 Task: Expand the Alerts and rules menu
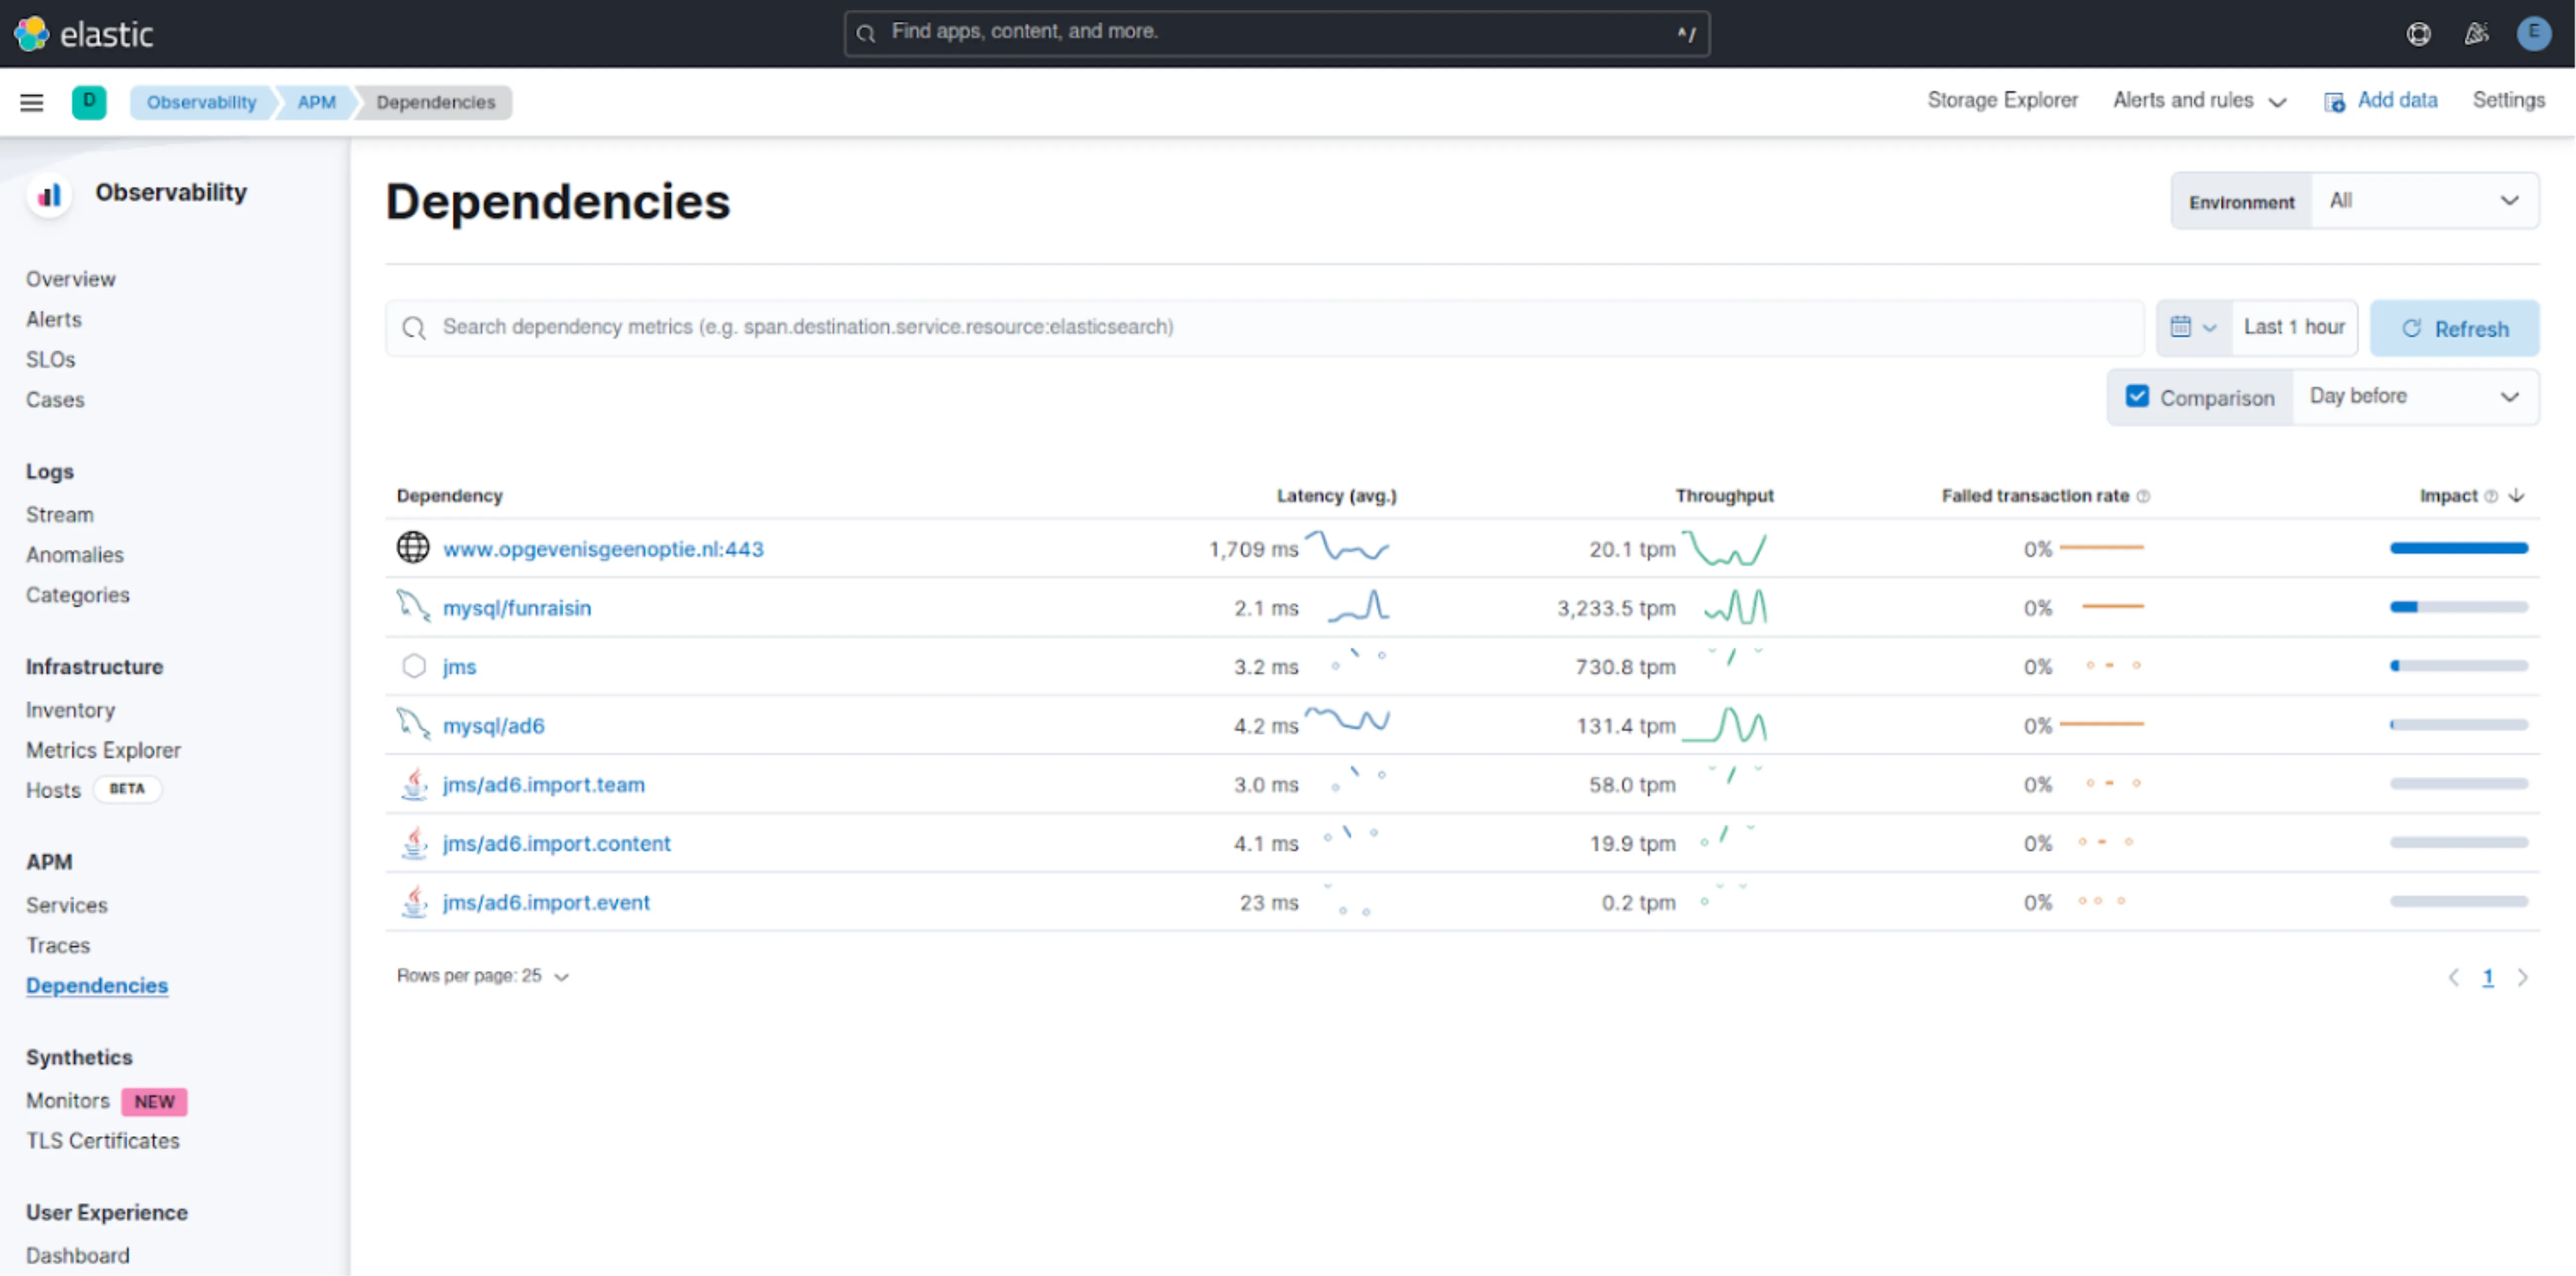2199,101
